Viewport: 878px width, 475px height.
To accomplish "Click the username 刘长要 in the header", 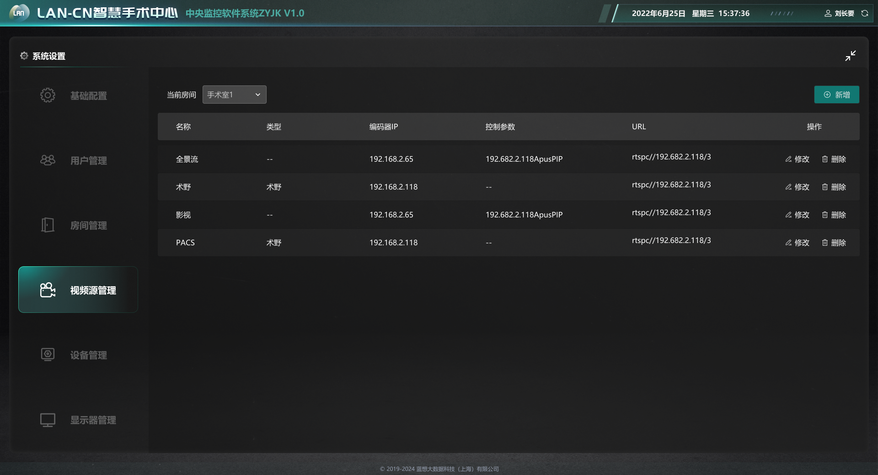I will [x=845, y=13].
